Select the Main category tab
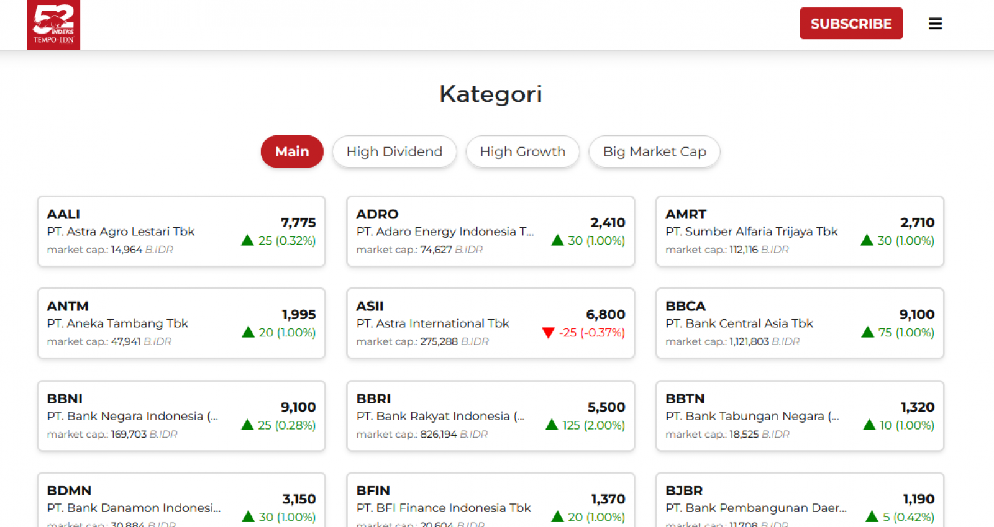994x527 pixels. 292,151
